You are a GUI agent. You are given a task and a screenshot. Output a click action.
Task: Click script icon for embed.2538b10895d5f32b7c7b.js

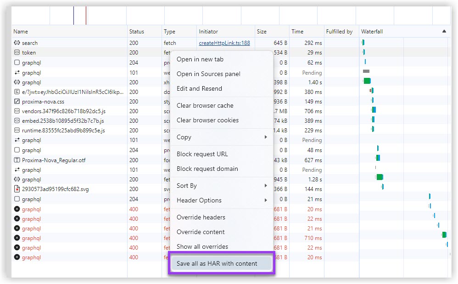(x=17, y=121)
